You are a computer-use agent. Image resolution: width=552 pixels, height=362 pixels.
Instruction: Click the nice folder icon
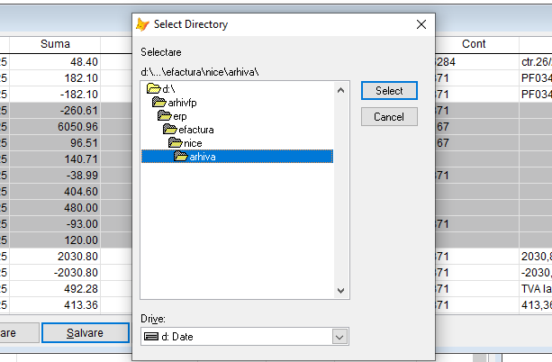[x=175, y=143]
